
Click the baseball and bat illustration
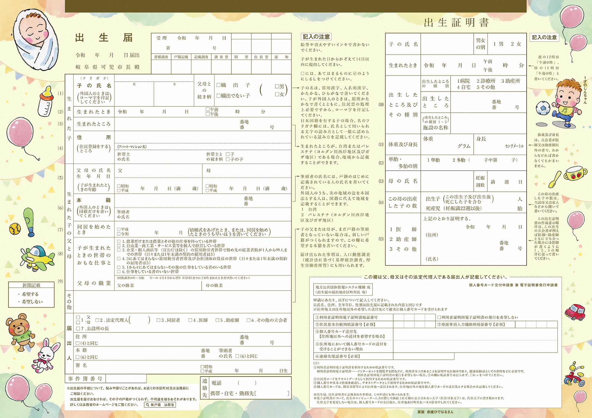click(x=22, y=222)
